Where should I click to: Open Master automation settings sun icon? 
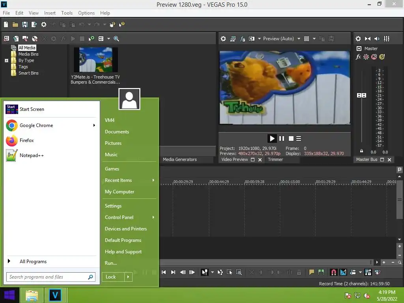[x=366, y=57]
